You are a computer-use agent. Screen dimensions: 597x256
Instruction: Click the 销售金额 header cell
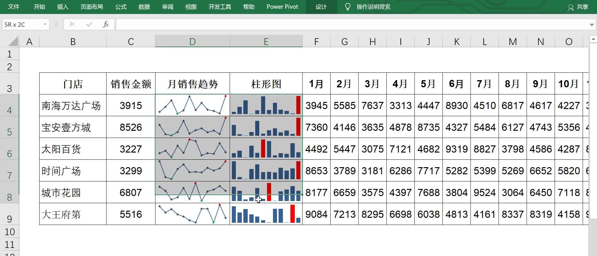click(131, 84)
